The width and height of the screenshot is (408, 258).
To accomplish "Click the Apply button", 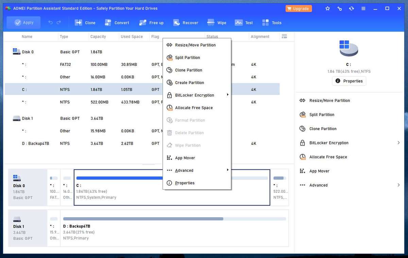I will (23, 22).
